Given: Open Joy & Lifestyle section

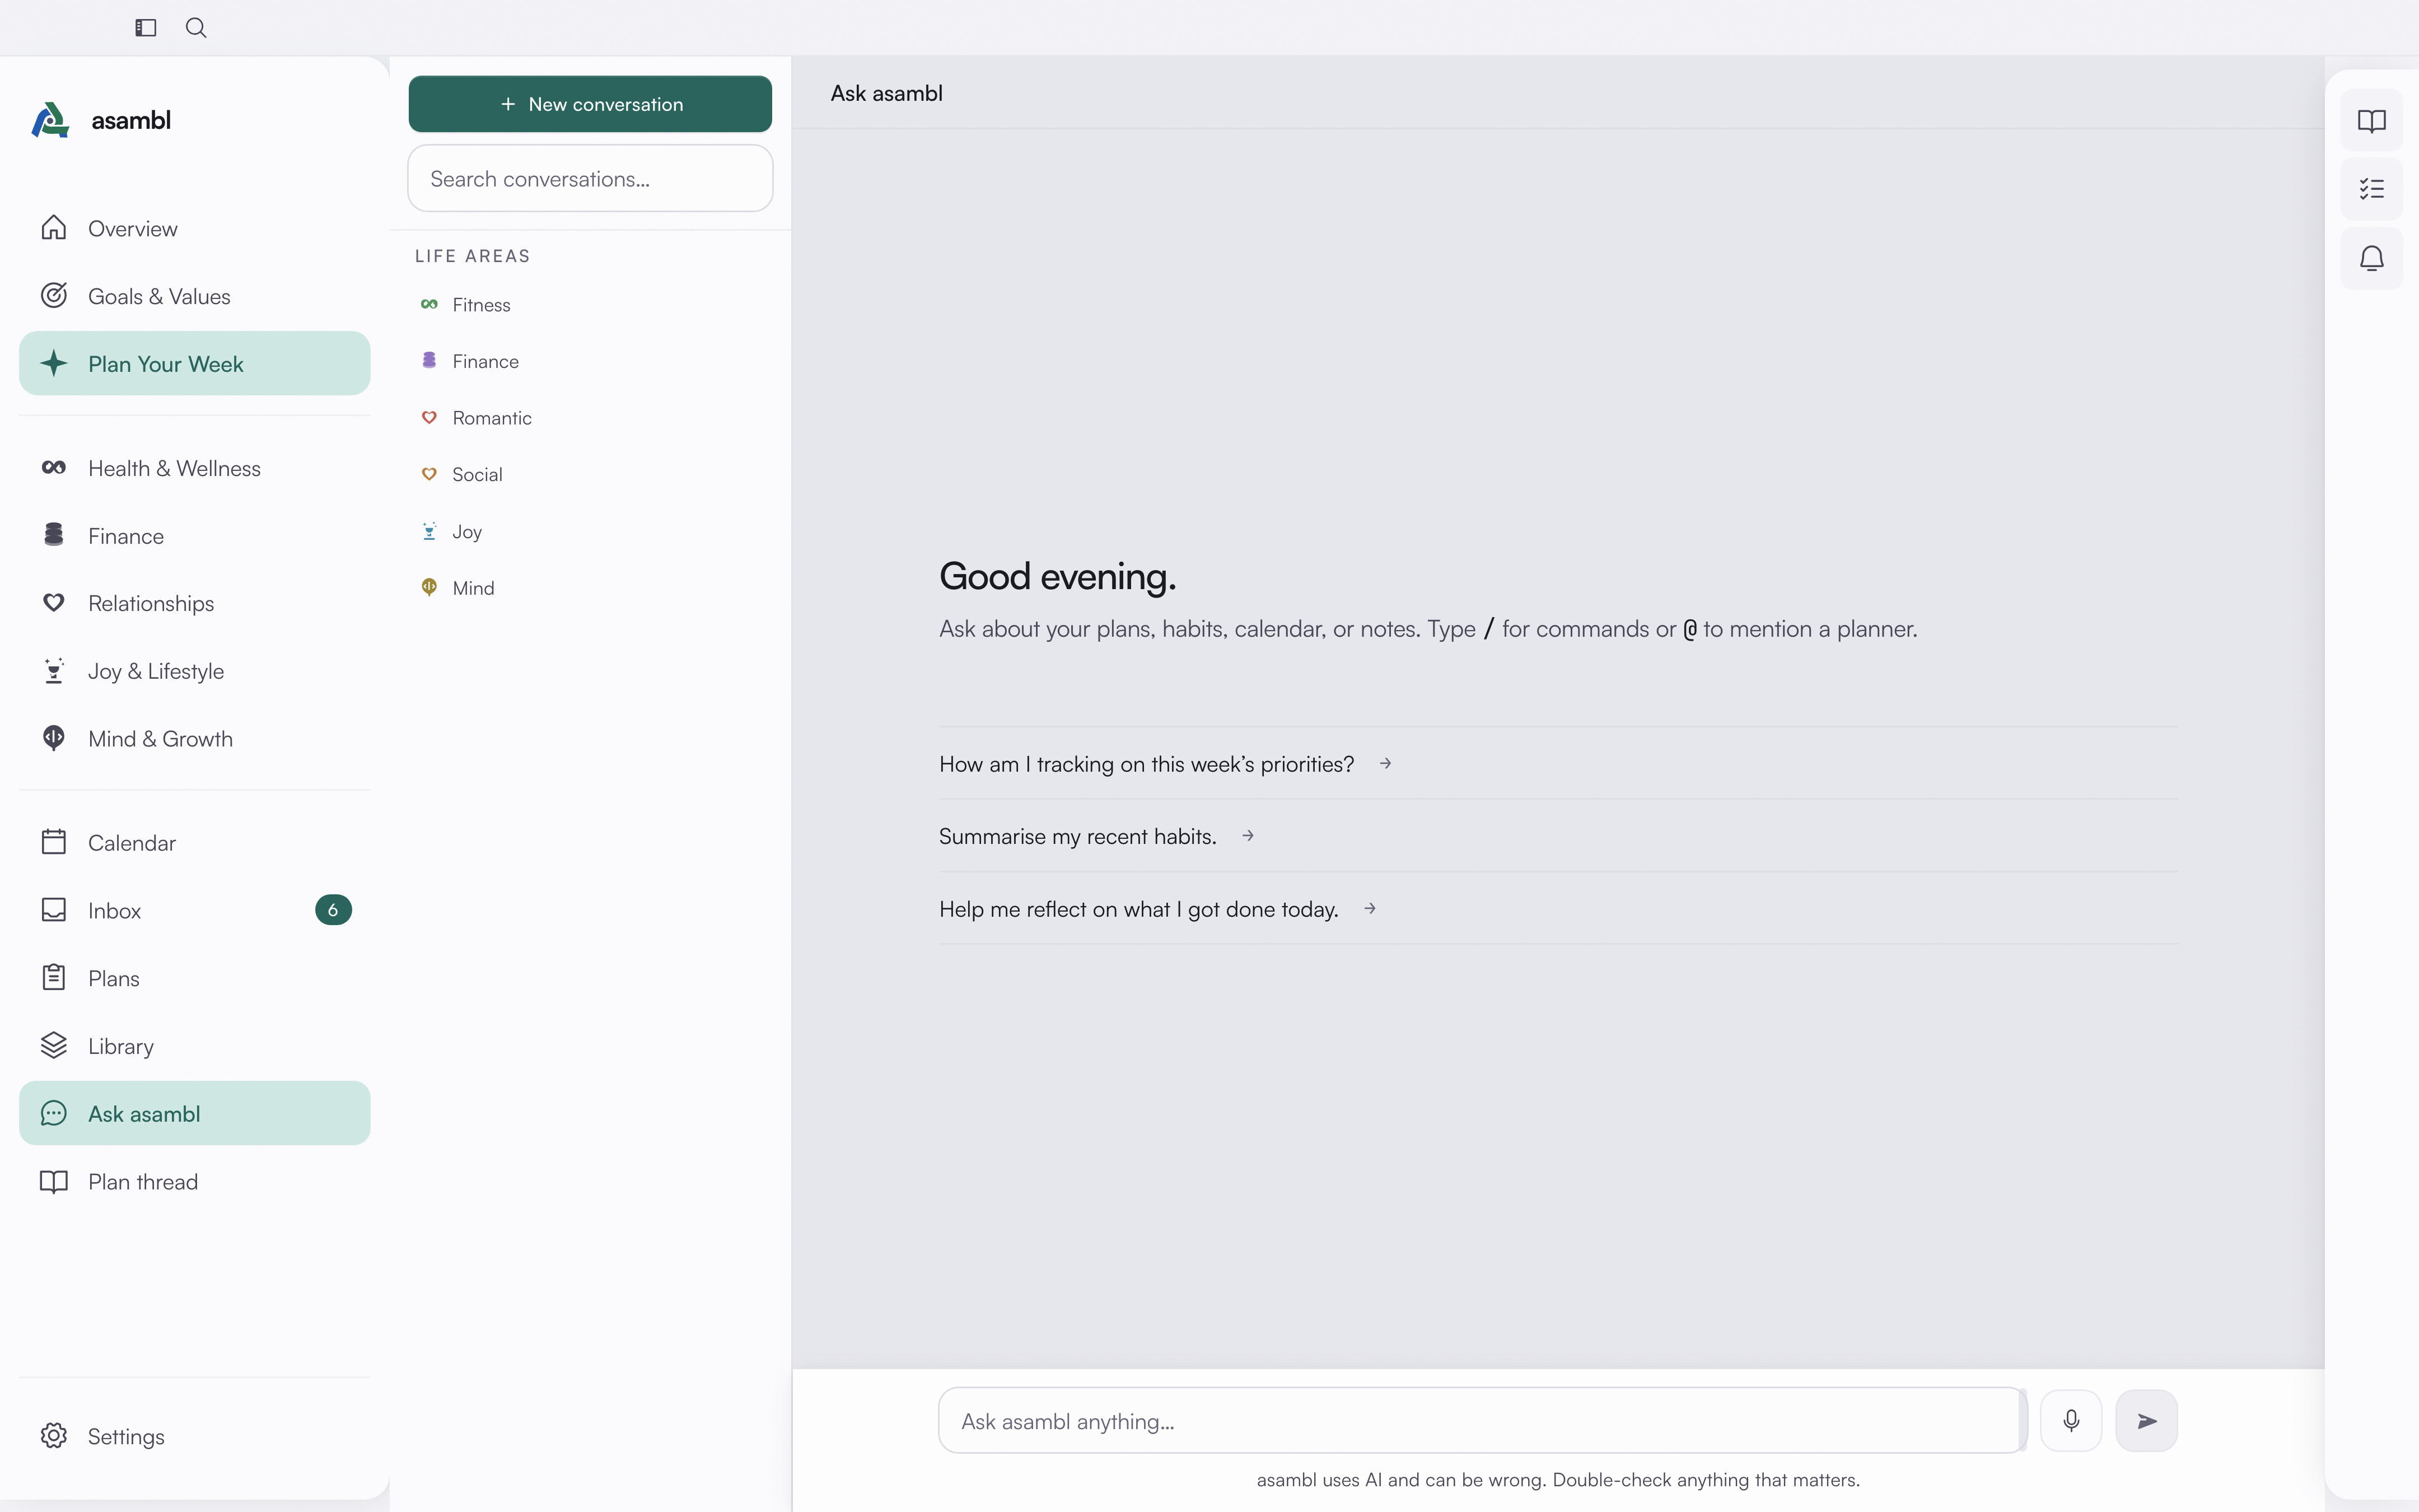Looking at the screenshot, I should 195,671.
